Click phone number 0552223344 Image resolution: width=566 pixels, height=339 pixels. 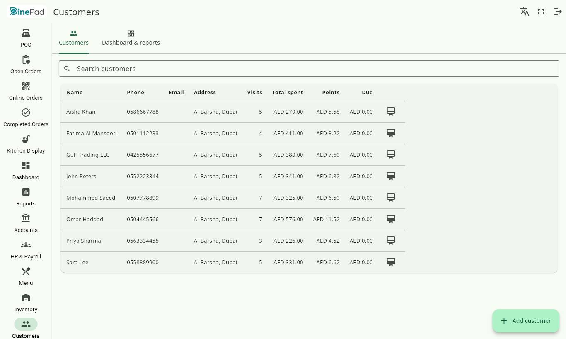coord(143,176)
